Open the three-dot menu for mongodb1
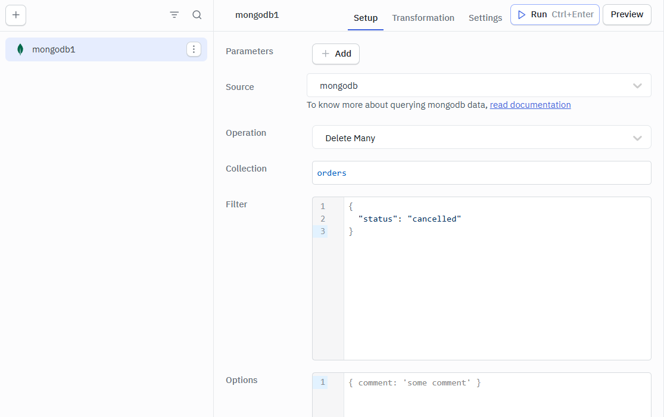The height and width of the screenshot is (417, 664). pyautogui.click(x=194, y=49)
